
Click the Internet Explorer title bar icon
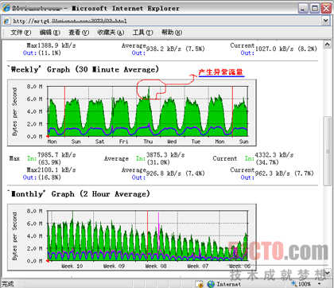(6, 8)
